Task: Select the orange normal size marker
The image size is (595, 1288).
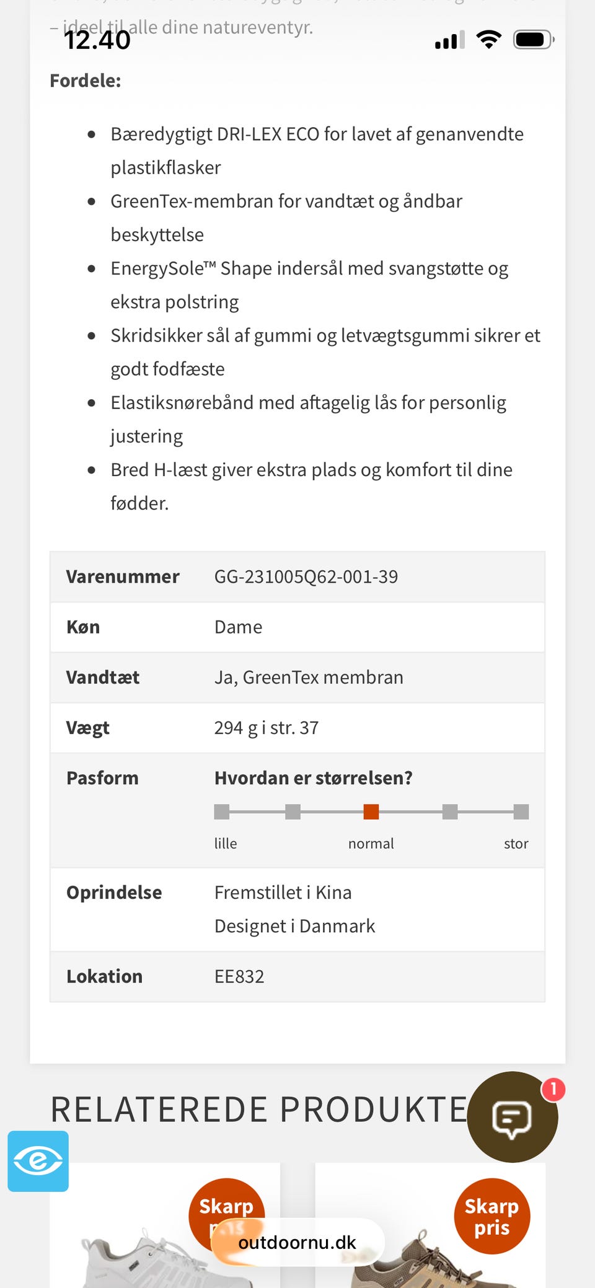Action: coord(371,811)
